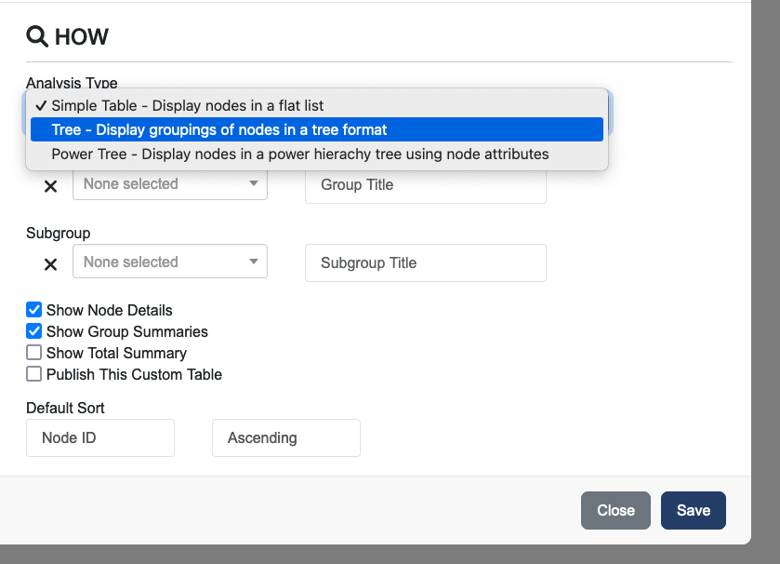
Task: Click the Default Sort label
Action: [65, 408]
